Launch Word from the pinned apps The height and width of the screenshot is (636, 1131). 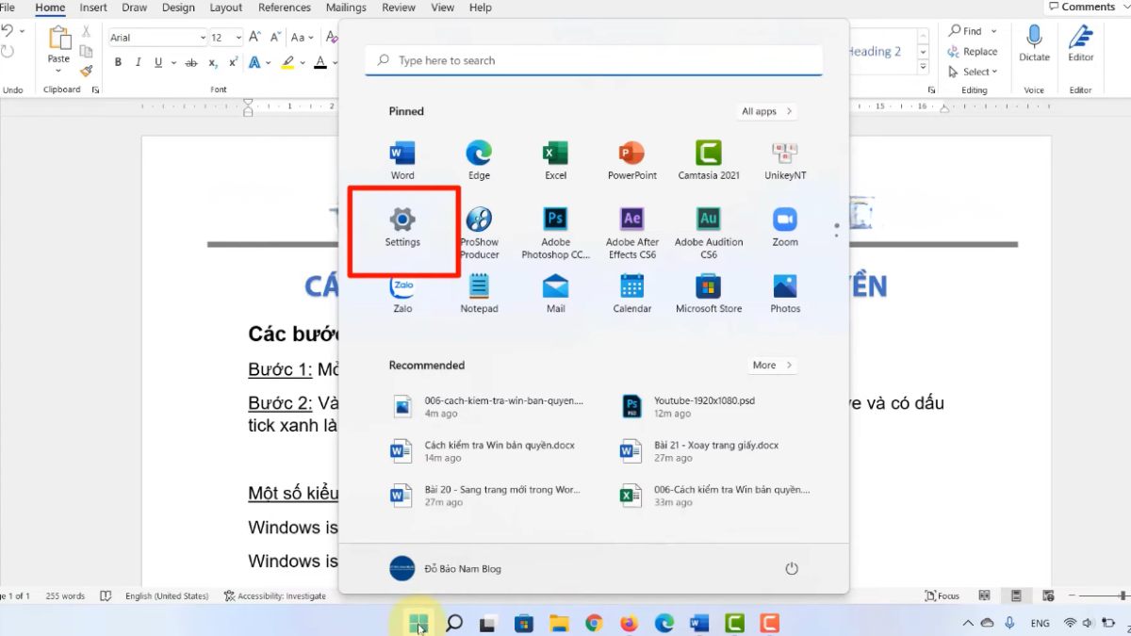tap(402, 160)
